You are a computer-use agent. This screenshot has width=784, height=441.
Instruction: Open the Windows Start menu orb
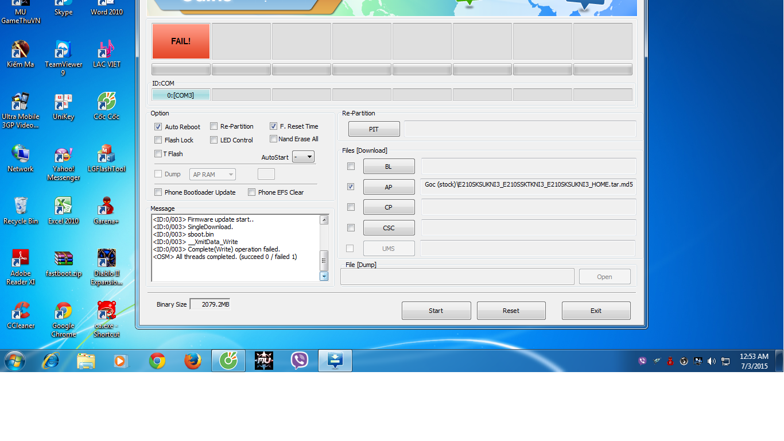click(x=15, y=361)
